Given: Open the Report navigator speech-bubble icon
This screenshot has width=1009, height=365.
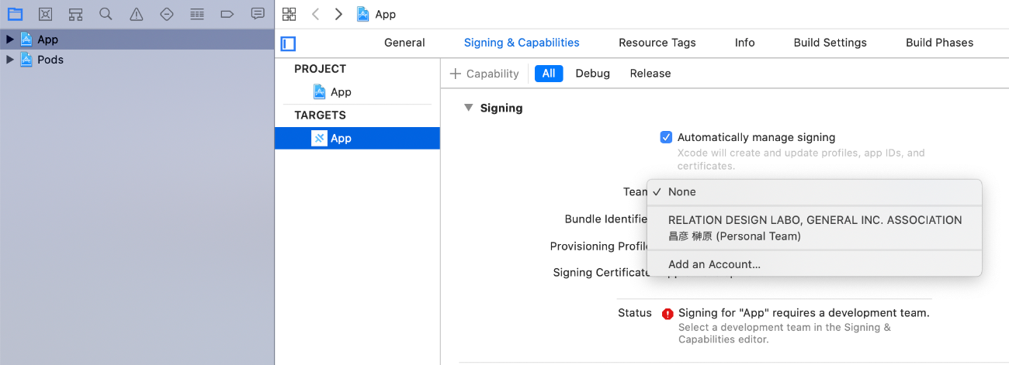Looking at the screenshot, I should 258,14.
